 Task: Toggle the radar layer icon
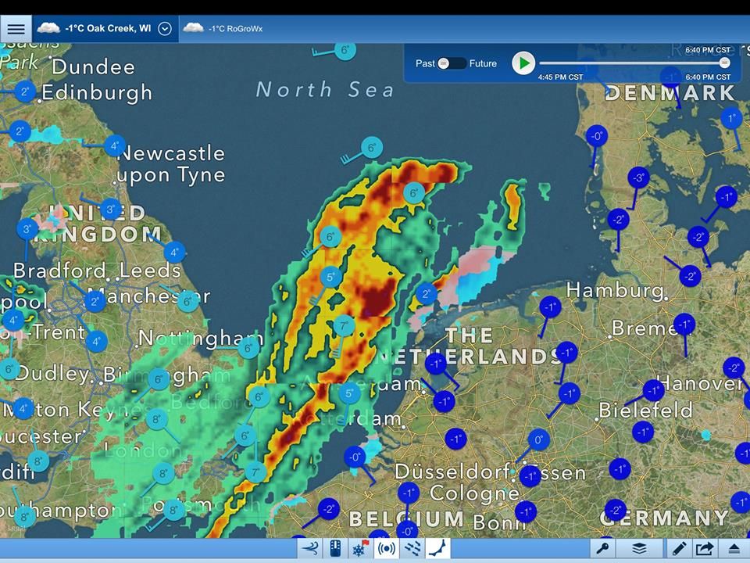386,549
